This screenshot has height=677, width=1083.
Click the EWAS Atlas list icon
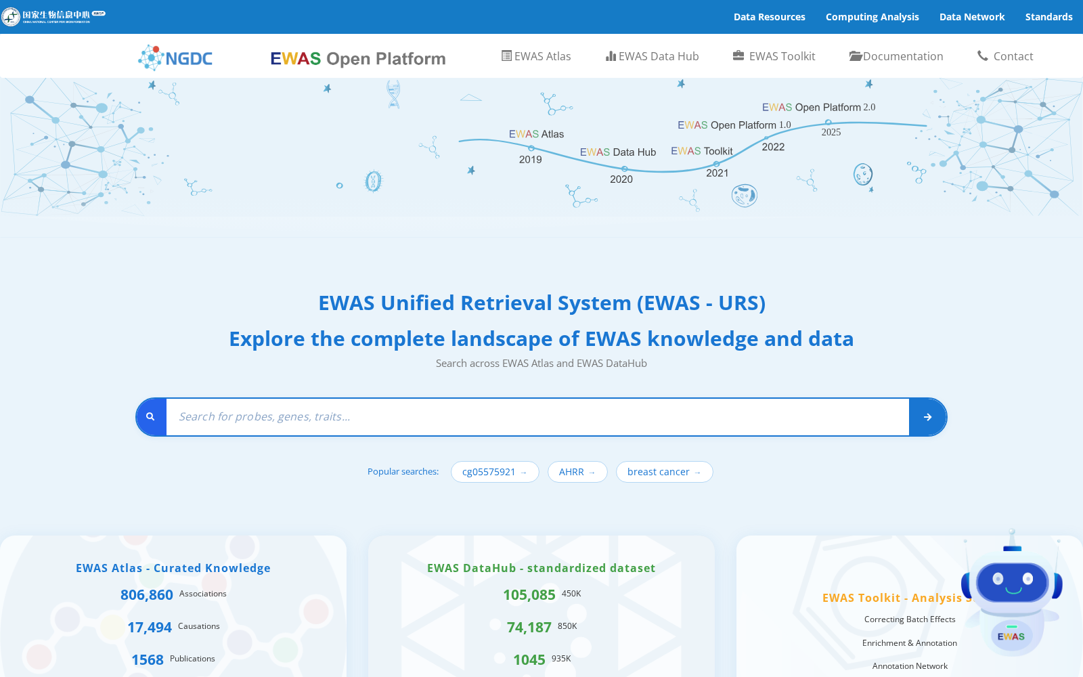[506, 56]
